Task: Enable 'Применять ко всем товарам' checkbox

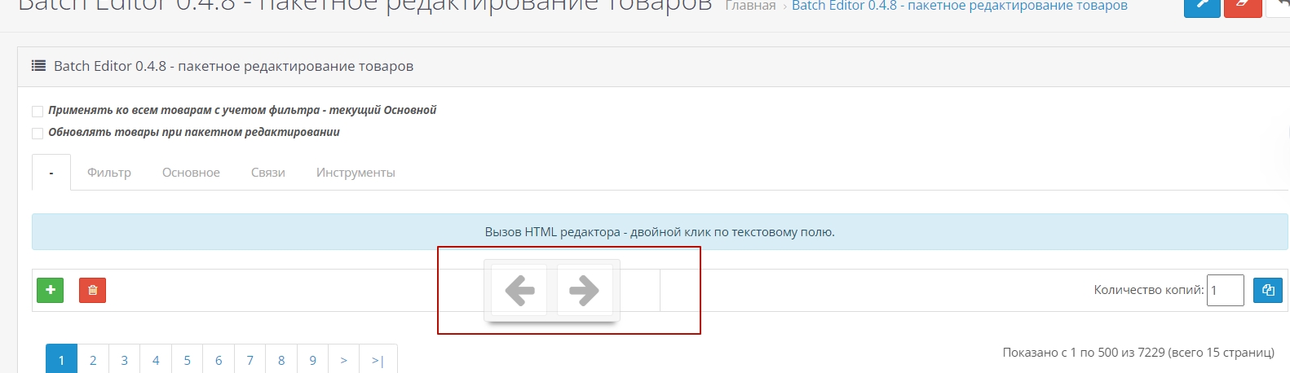Action: [38, 111]
